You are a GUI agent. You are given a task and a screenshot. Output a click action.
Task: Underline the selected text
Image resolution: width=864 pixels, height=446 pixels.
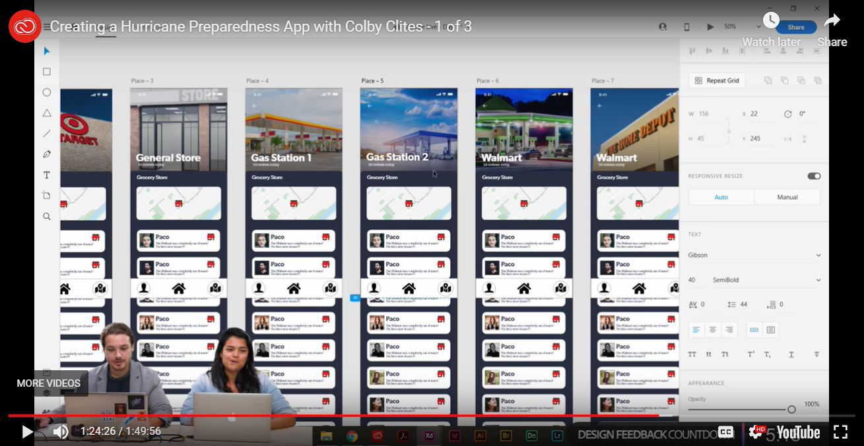[791, 354]
